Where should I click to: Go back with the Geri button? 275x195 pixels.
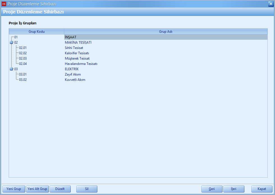212,189
